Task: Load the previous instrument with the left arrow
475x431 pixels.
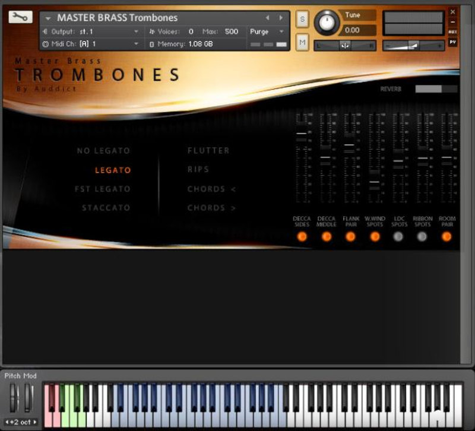Action: click(267, 18)
